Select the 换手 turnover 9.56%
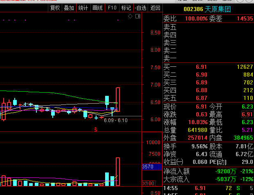The image size is (254, 195). [200, 146]
